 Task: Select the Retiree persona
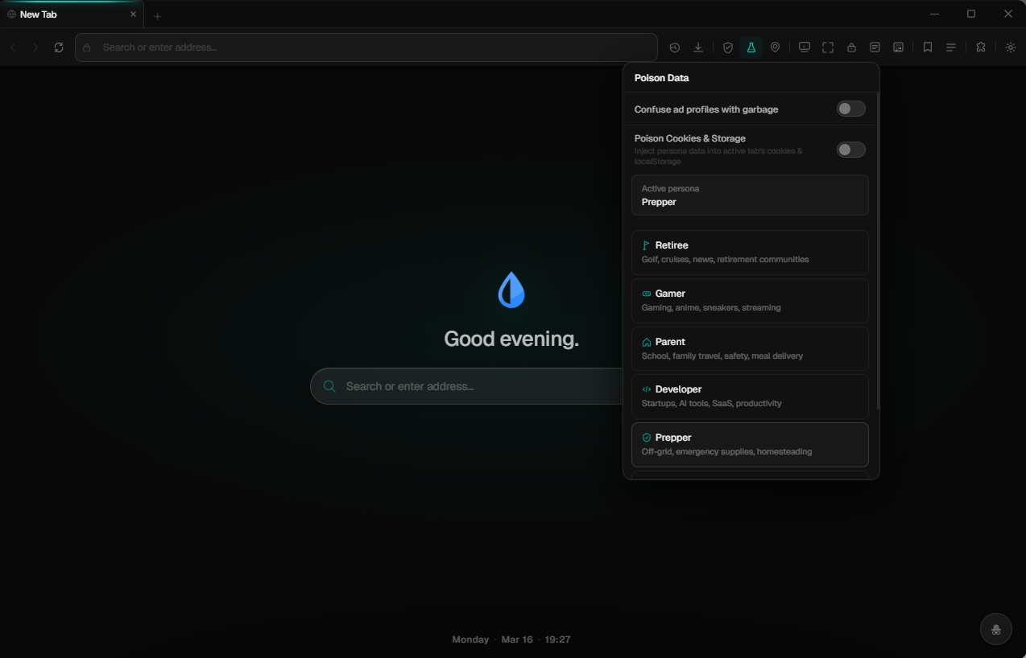point(750,252)
